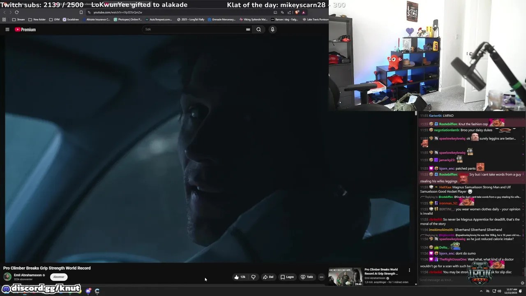
Task: Open notifications bell in taskbar
Action: (x=520, y=291)
